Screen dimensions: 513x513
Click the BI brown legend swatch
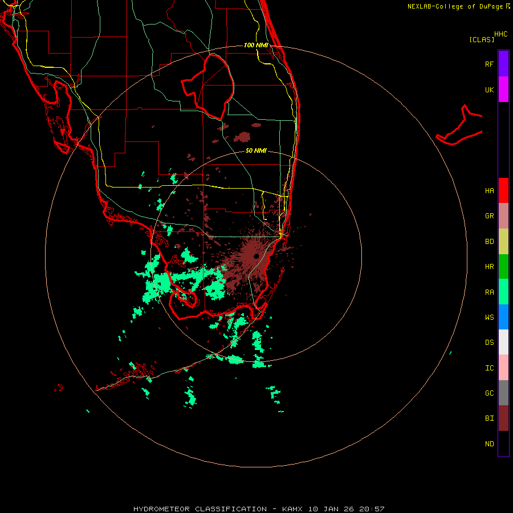(503, 418)
